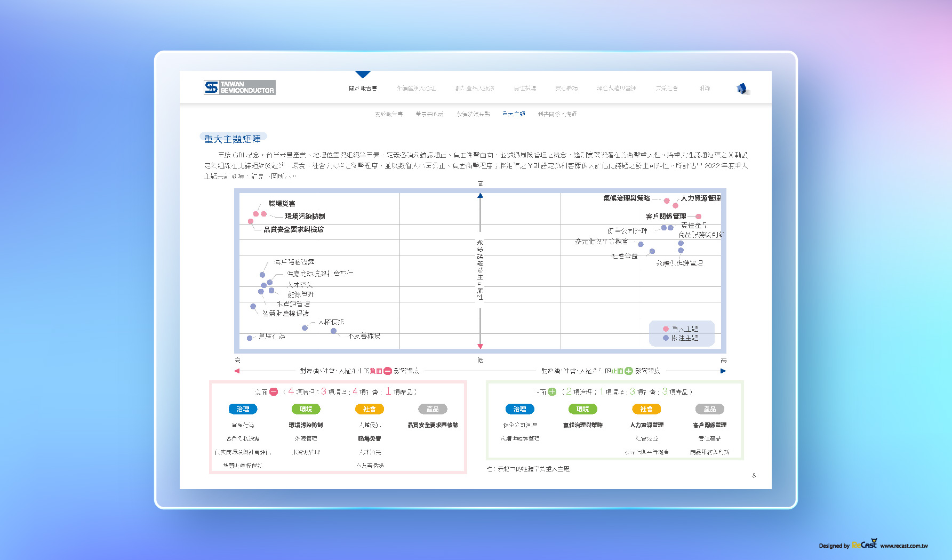Click the blue dot beside 人權侵犯 label
This screenshot has height=560, width=952.
(x=305, y=328)
